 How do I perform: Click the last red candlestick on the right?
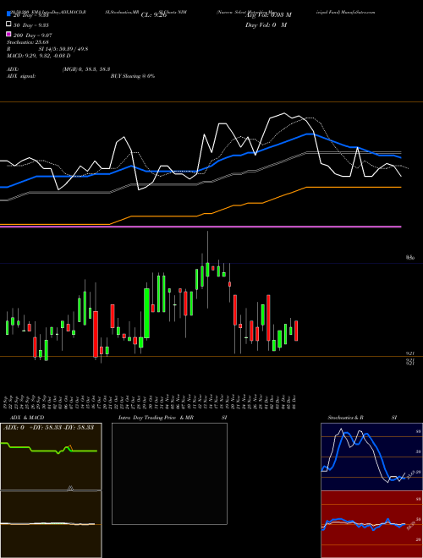pyautogui.click(x=296, y=331)
